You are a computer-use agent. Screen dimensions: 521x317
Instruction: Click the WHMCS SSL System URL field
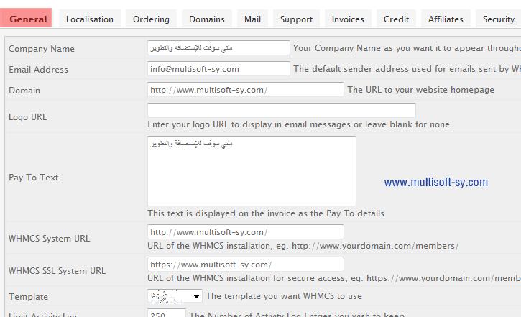(246, 265)
